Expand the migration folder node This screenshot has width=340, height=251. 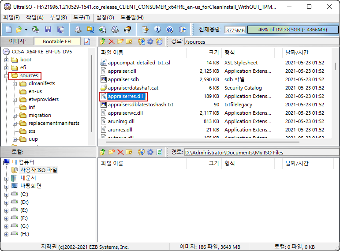coord(15,116)
